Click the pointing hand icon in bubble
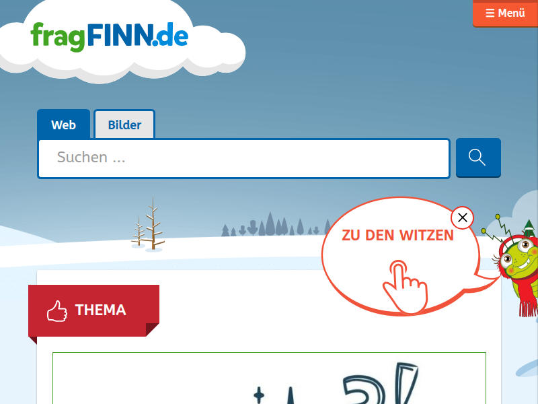 [x=406, y=287]
